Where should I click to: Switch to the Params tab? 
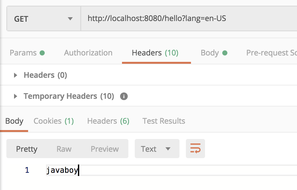point(27,53)
